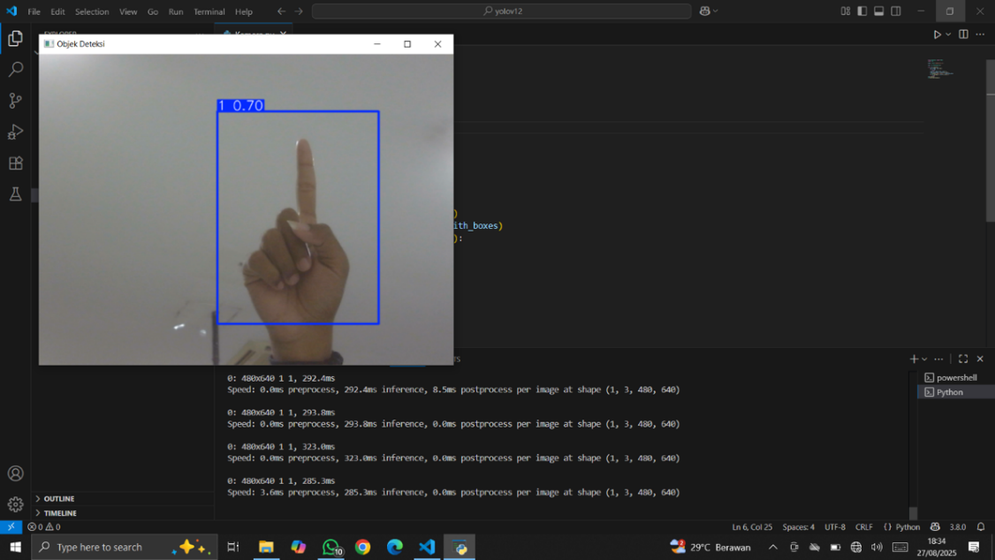Viewport: 995px width, 560px height.
Task: Open the Terminal menu
Action: tap(209, 11)
